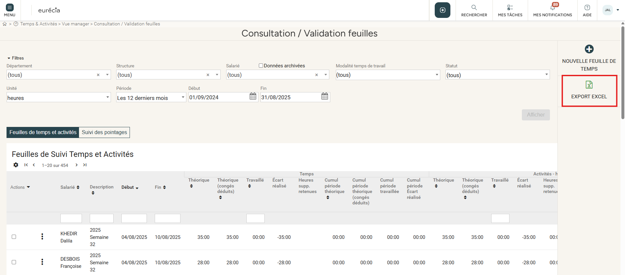Enable the Données archivées checkbox
The width and height of the screenshot is (625, 275).
tap(261, 66)
